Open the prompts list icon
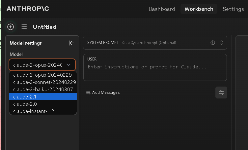The height and width of the screenshot is (150, 248). (x=24, y=27)
